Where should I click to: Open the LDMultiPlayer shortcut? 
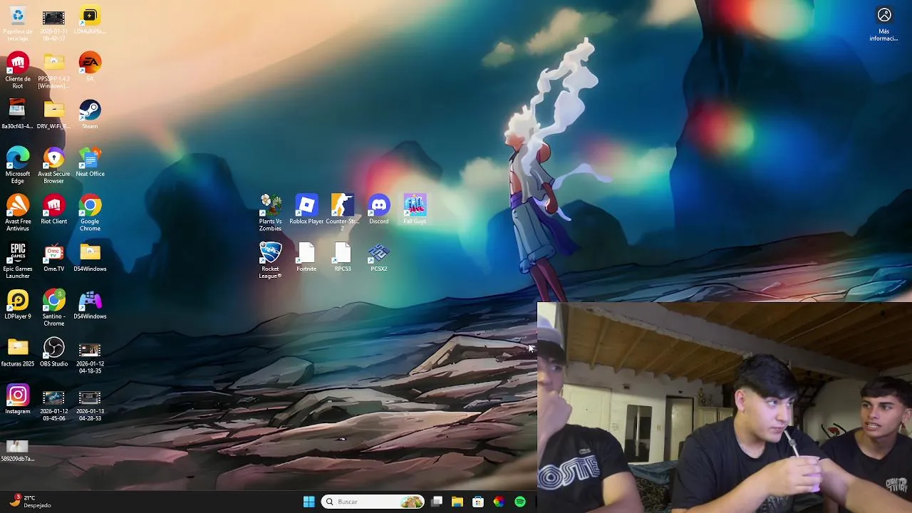tap(90, 21)
